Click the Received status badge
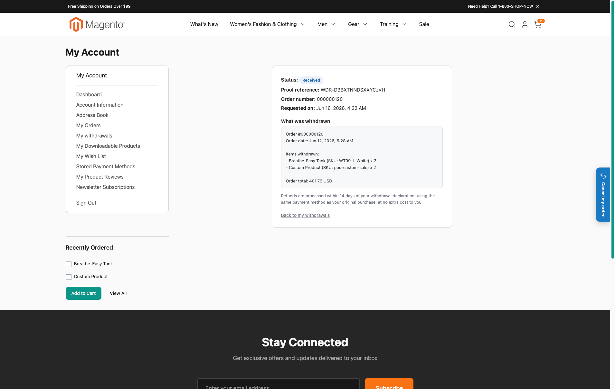This screenshot has width=615, height=389. 311,80
